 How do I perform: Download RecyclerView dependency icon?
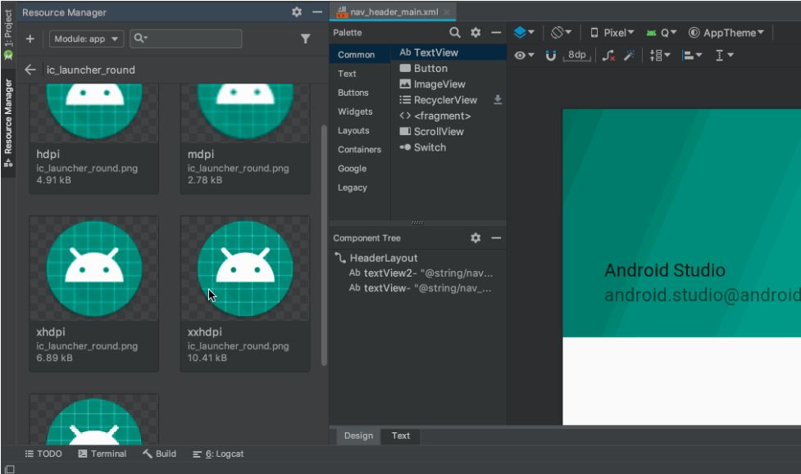point(498,100)
